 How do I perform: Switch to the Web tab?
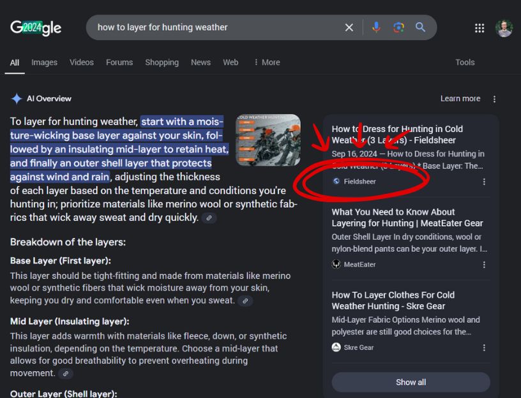(x=230, y=63)
